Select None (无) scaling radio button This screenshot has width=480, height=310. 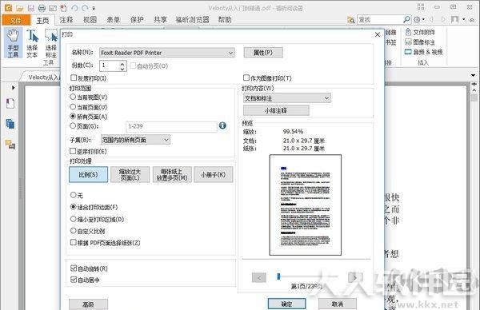pos(77,195)
